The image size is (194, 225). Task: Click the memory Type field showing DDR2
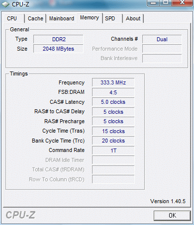pyautogui.click(x=58, y=39)
